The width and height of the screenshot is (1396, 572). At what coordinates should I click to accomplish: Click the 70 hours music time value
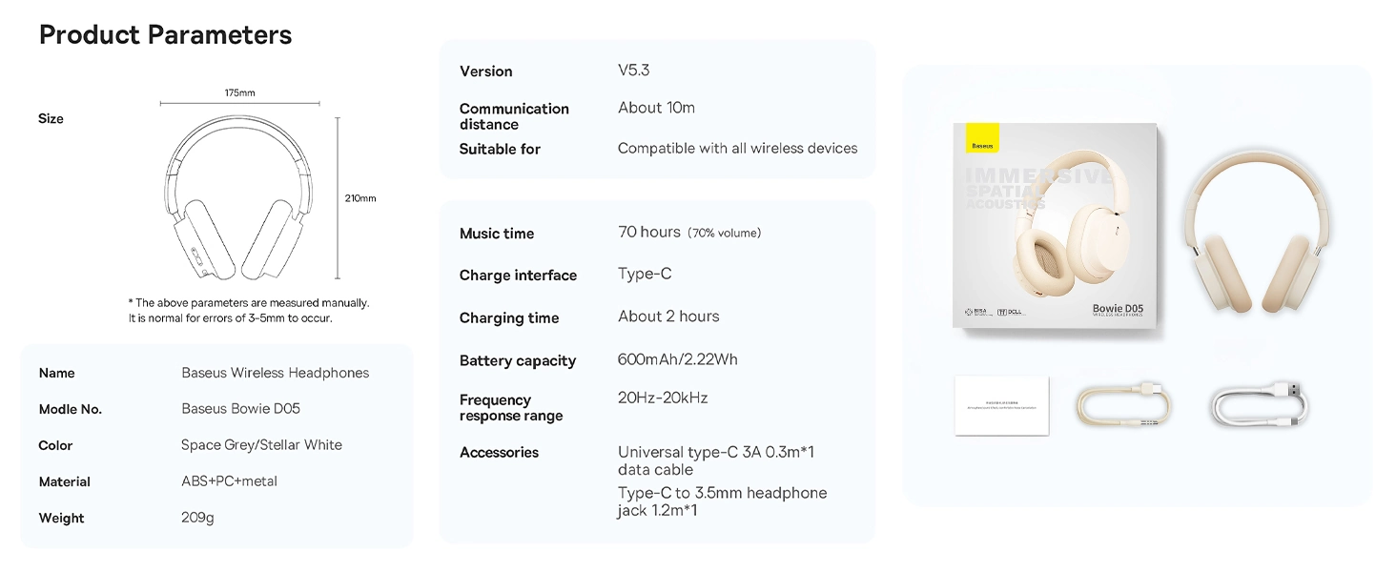pyautogui.click(x=649, y=233)
